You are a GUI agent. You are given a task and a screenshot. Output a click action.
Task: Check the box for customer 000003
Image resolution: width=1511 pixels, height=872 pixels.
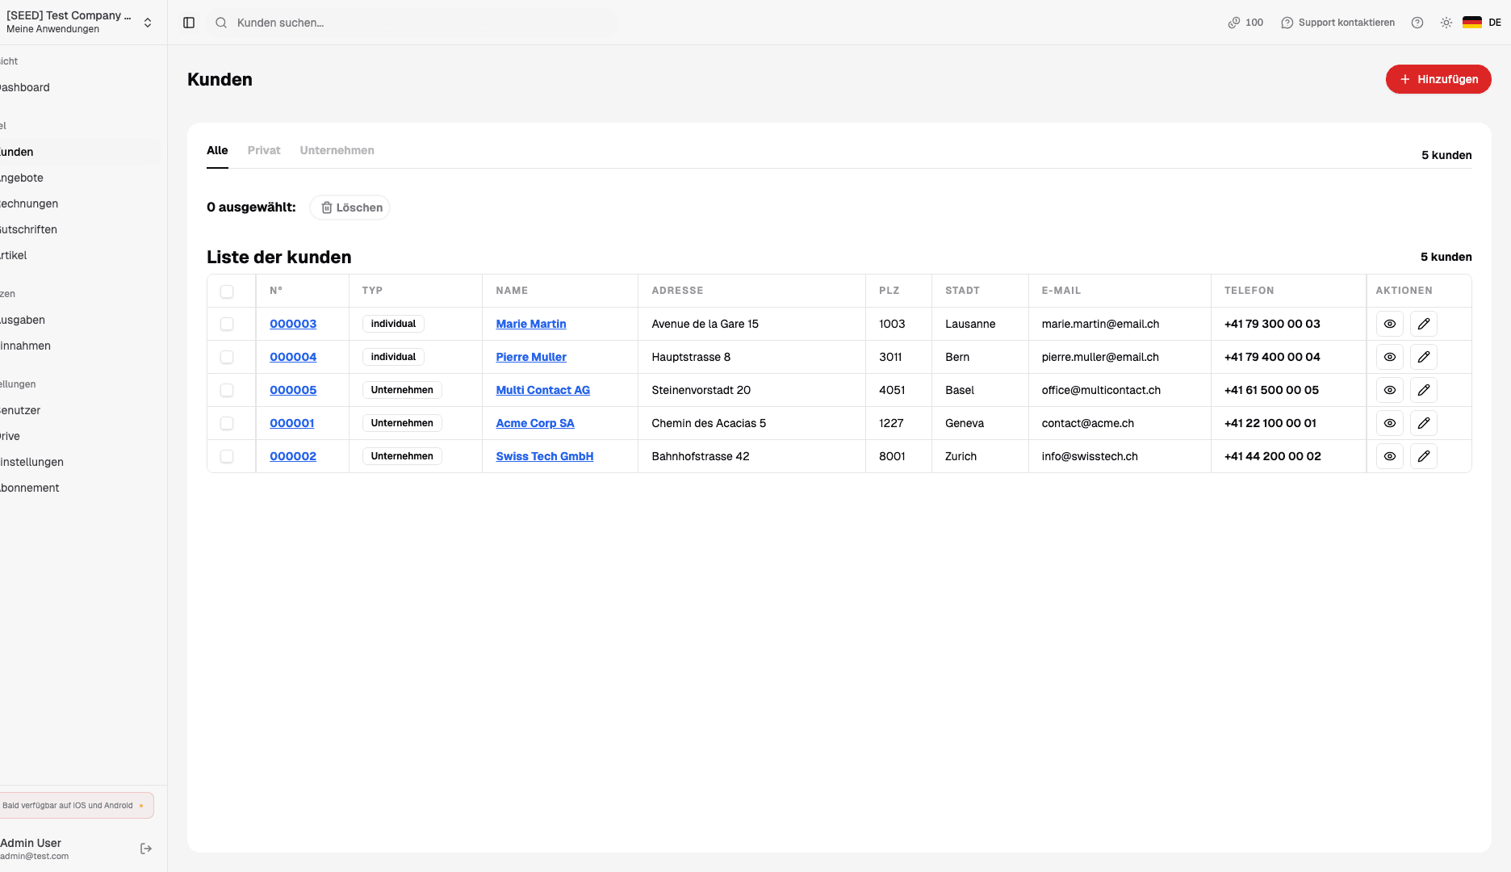(227, 324)
